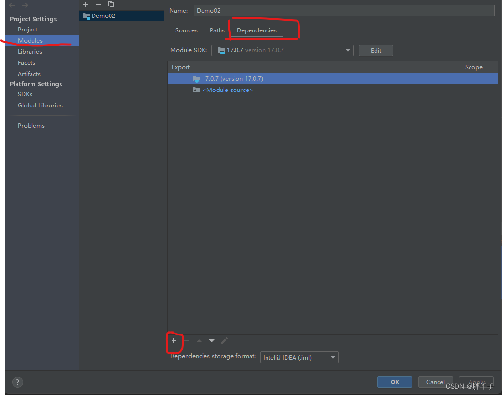This screenshot has height=395, width=502.
Task: Click the Edit button next to Module SDK
Action: (x=376, y=50)
